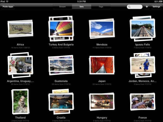
Task: Open the Africa photo set
Action: (x=20, y=28)
